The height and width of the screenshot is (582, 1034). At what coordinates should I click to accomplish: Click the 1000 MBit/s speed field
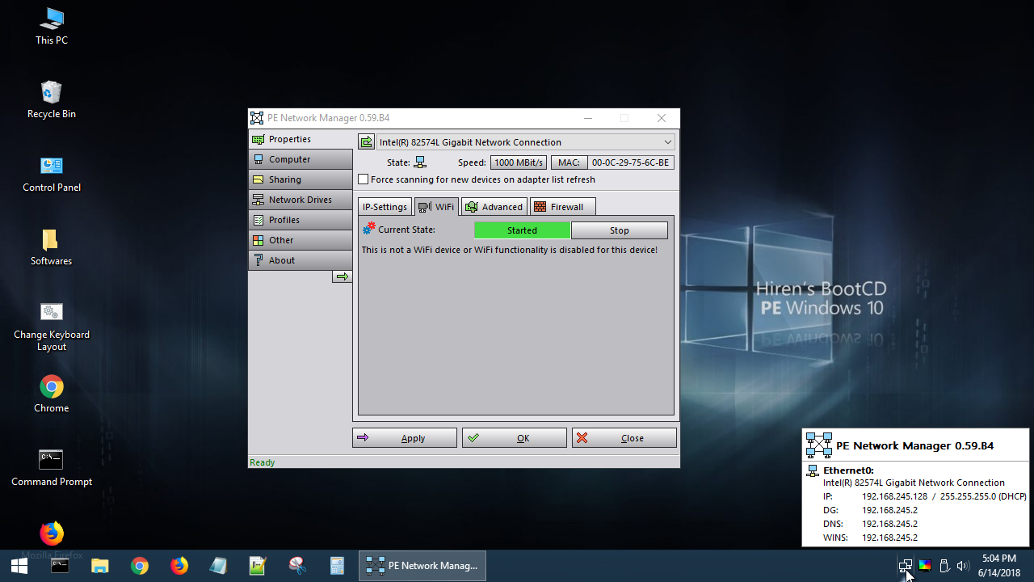[519, 162]
